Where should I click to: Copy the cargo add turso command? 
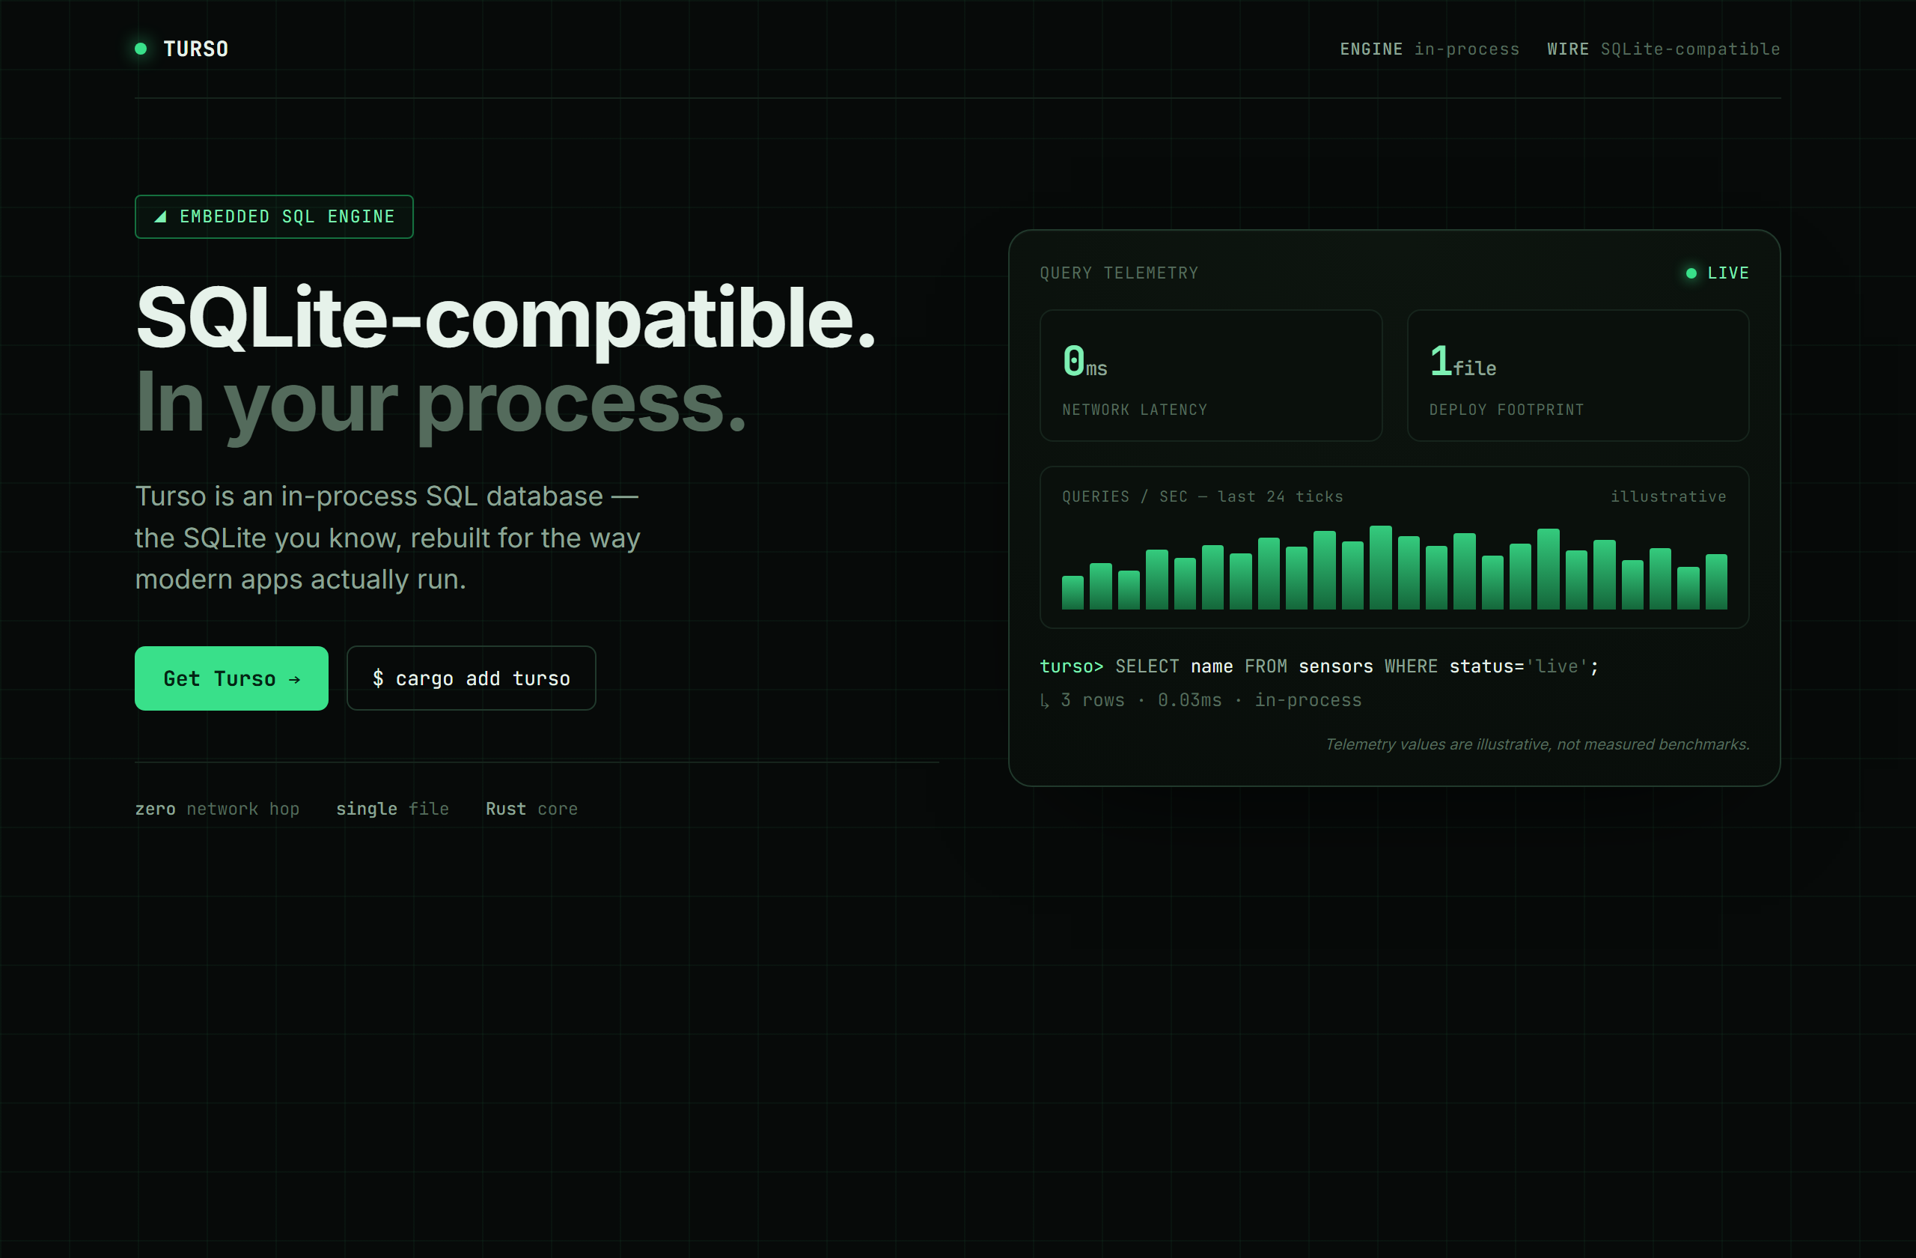[x=471, y=678]
